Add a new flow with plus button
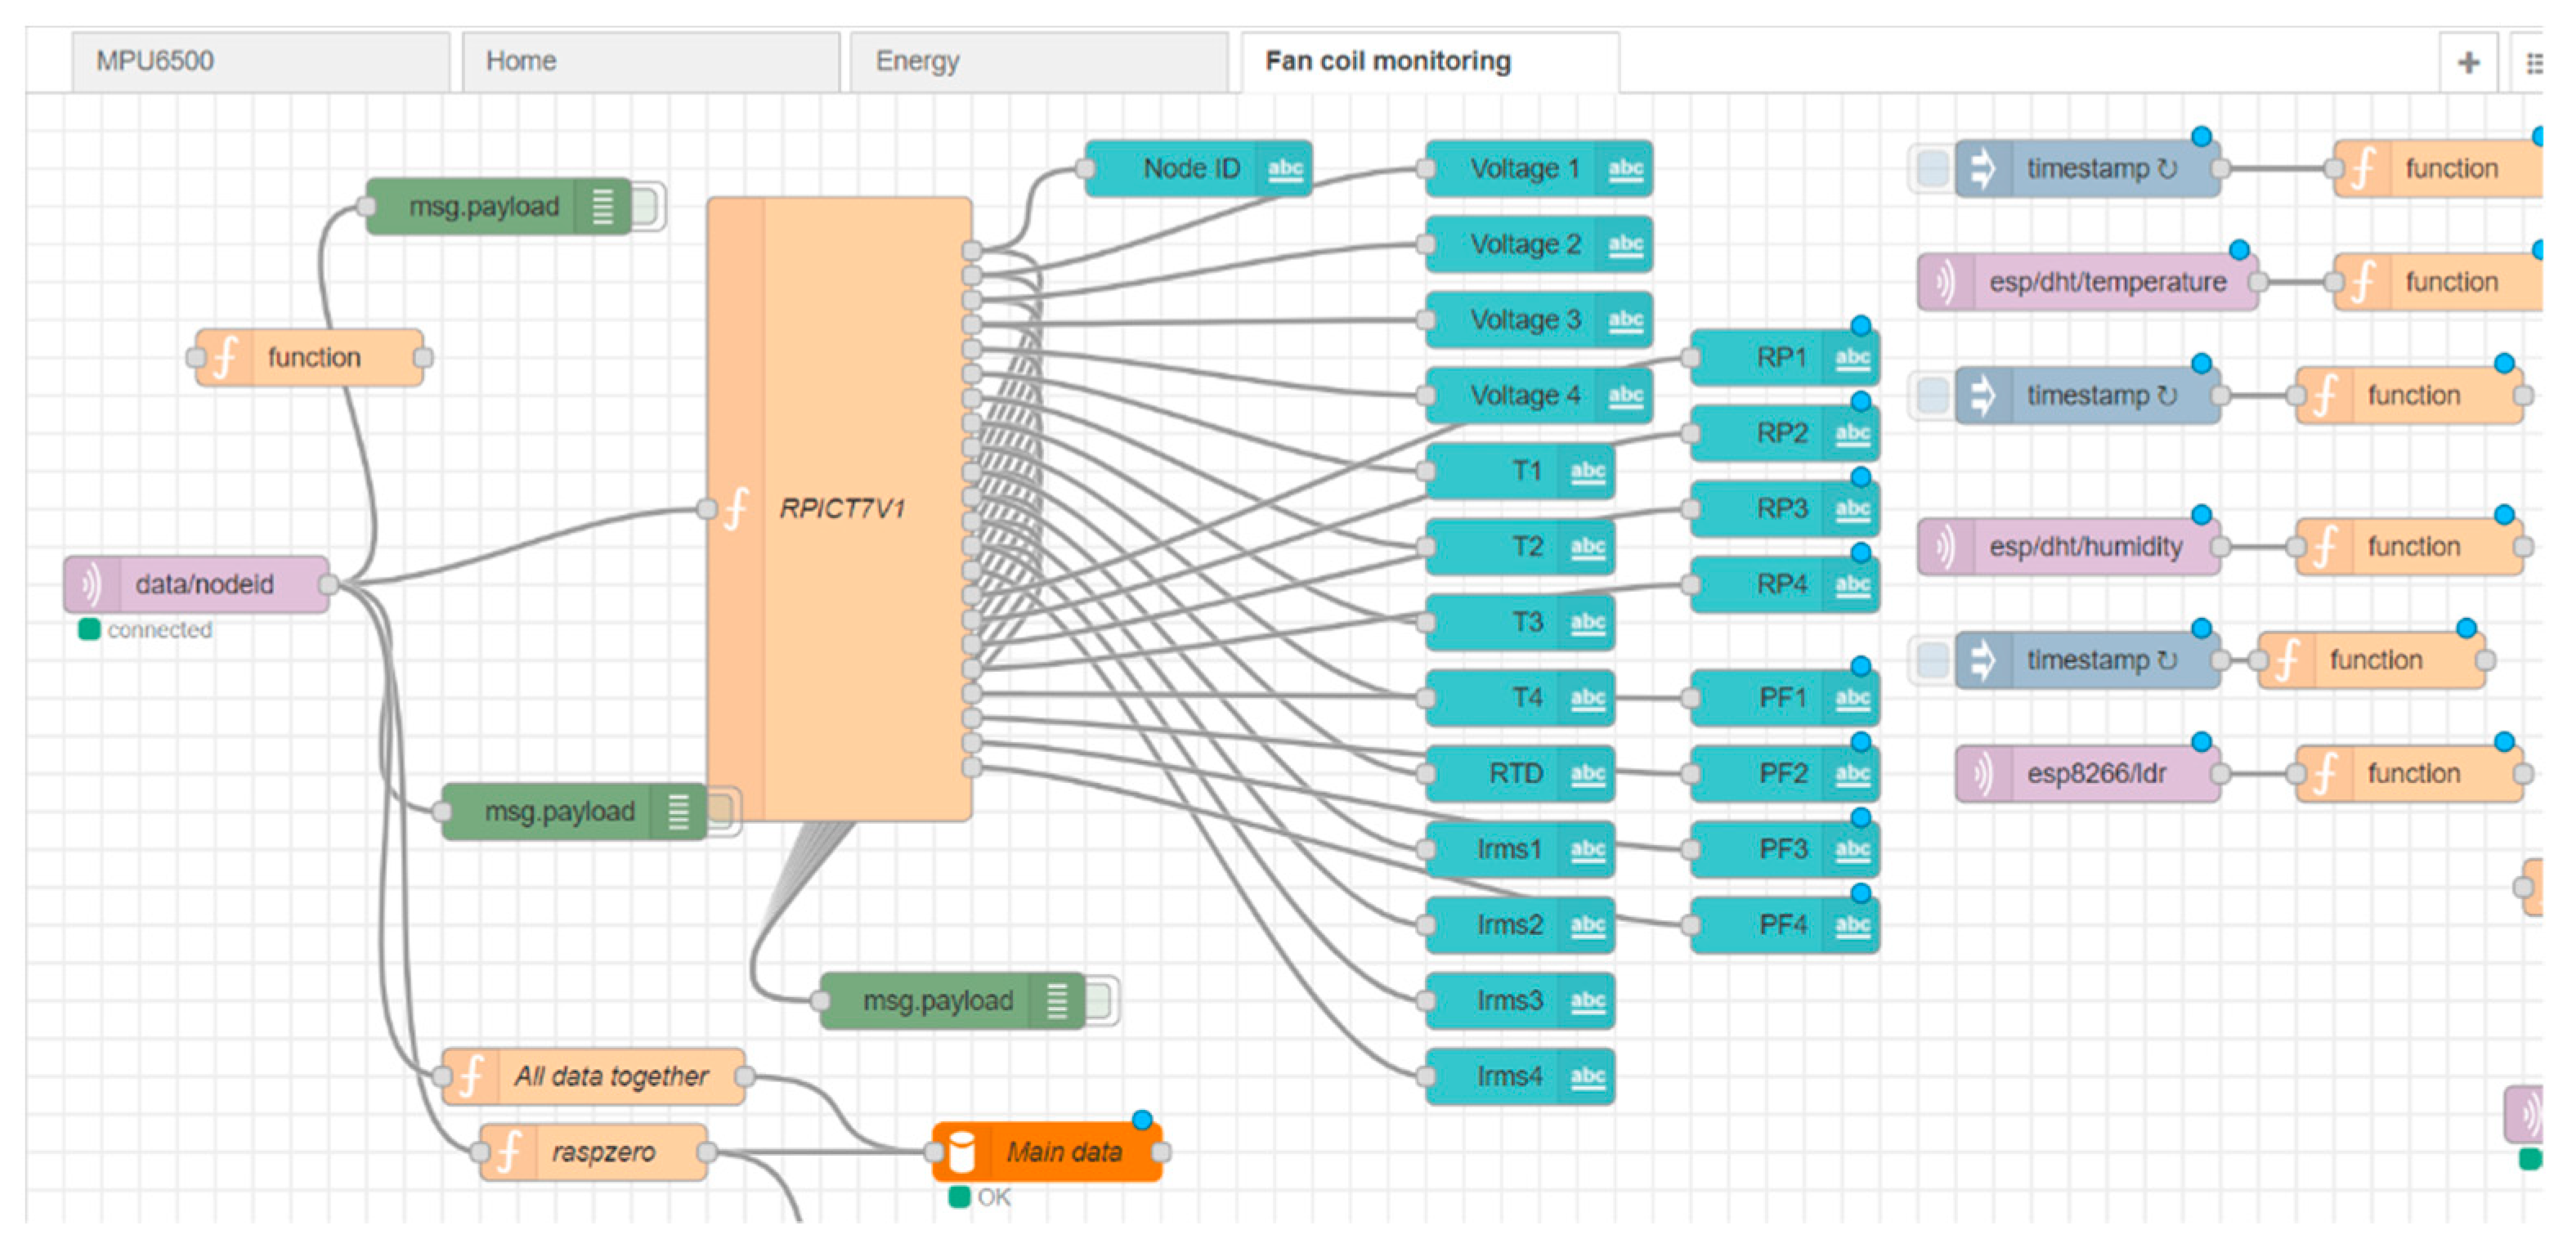 tap(2468, 63)
